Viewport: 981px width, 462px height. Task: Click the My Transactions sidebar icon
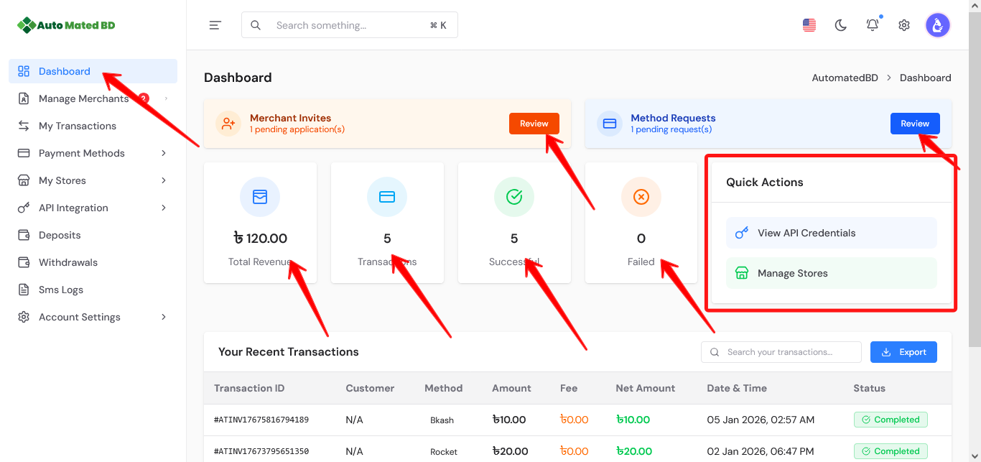tap(24, 126)
